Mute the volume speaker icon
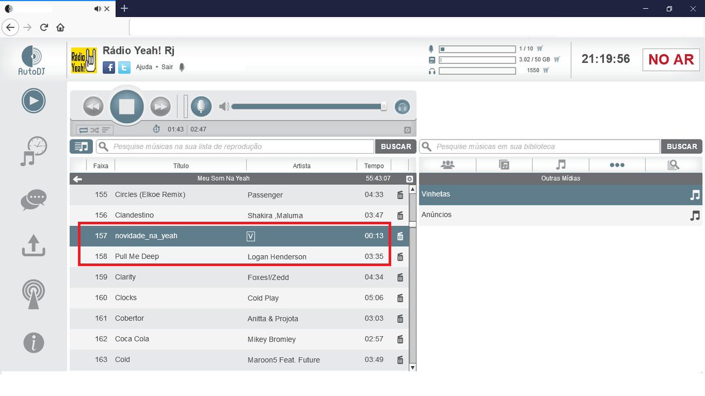 pyautogui.click(x=224, y=107)
